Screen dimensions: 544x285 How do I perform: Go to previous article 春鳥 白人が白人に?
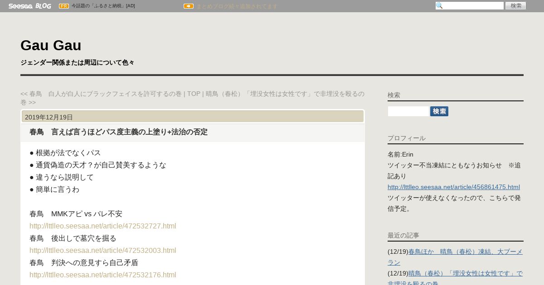pyautogui.click(x=101, y=94)
